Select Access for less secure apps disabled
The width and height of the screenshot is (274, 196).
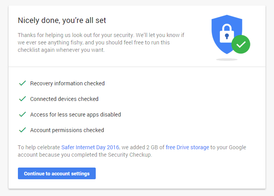[x=76, y=115]
